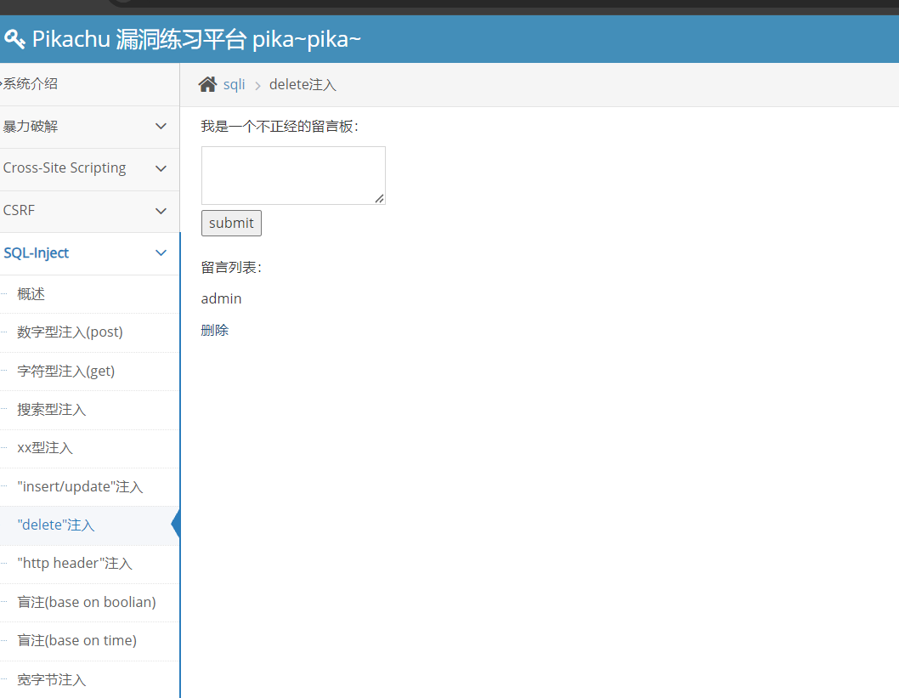Select the xx型注入 item

coord(45,448)
